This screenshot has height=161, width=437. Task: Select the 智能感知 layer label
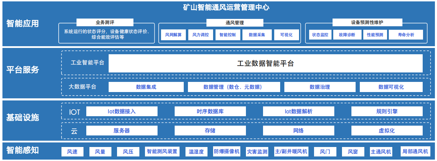coord(23,150)
